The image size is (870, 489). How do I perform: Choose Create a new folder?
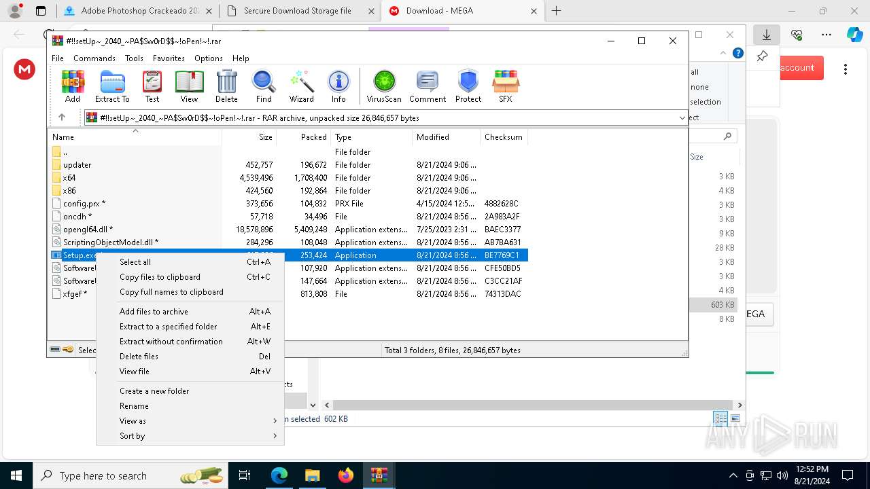190,391
